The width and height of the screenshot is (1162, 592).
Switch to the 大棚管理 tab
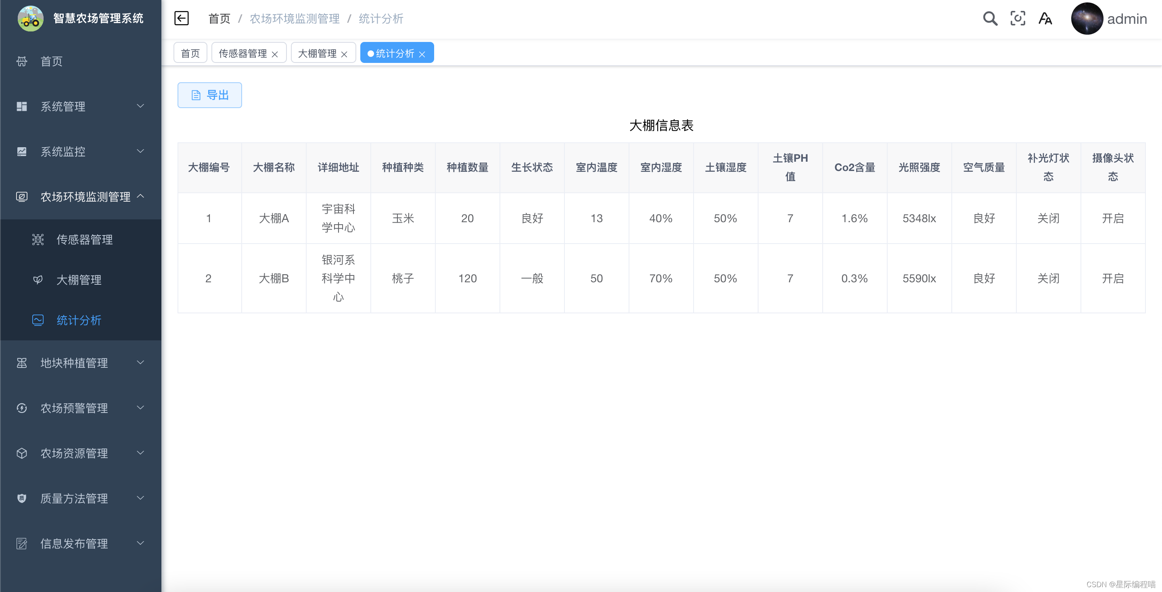click(317, 53)
